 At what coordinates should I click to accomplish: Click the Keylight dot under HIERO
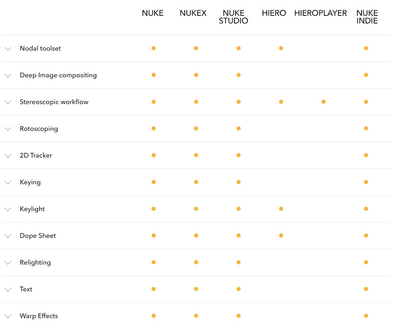click(281, 209)
